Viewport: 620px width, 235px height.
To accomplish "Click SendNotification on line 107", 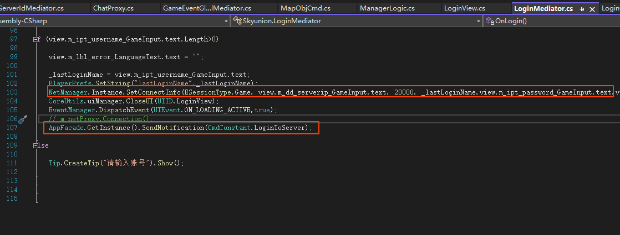I will [x=172, y=128].
